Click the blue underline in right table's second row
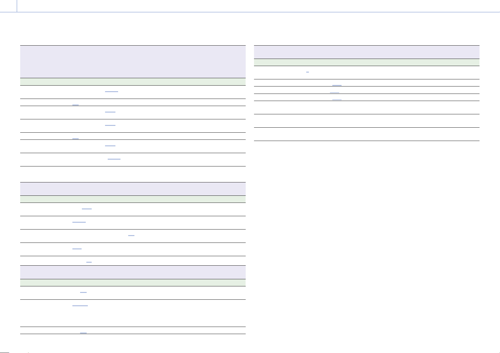 (337, 85)
